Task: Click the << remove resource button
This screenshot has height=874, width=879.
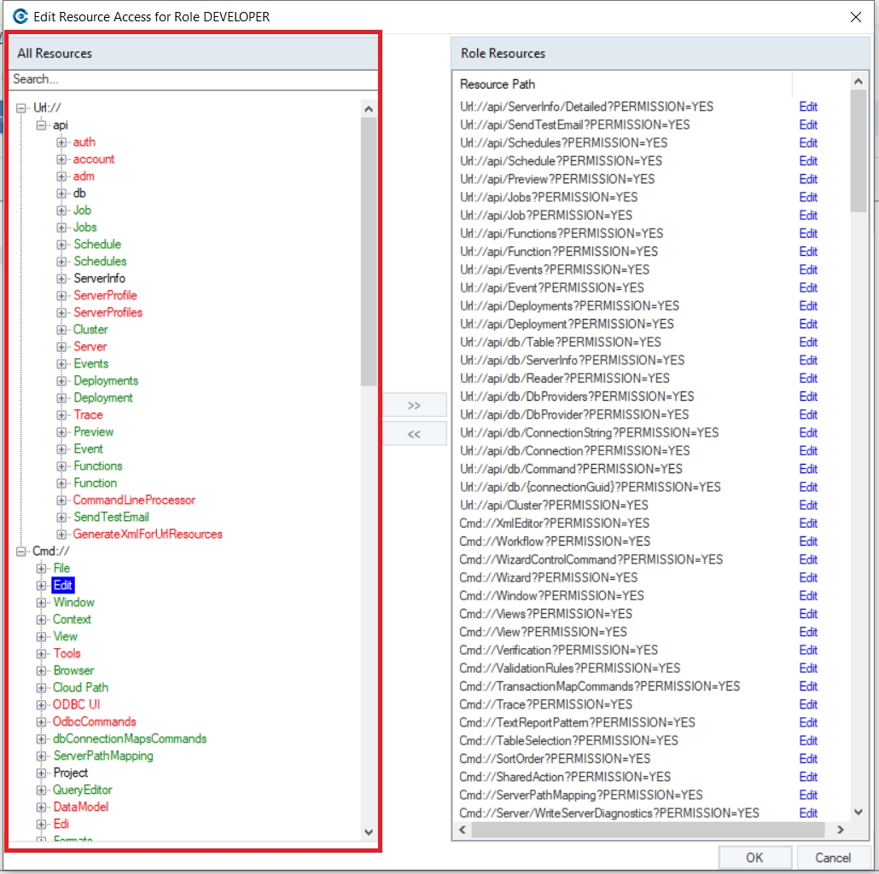Action: [x=414, y=434]
